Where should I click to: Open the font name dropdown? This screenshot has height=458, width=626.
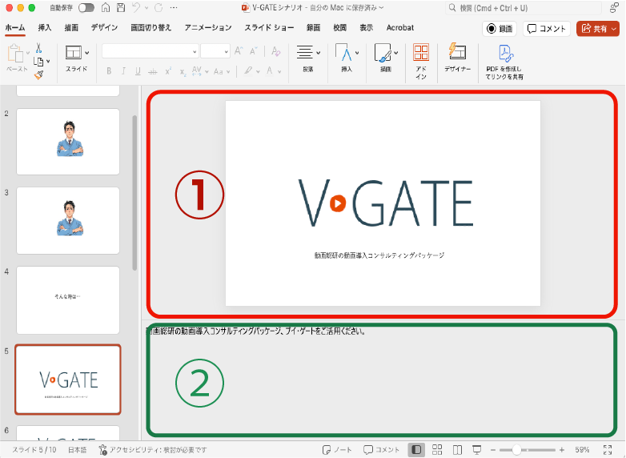tap(195, 51)
